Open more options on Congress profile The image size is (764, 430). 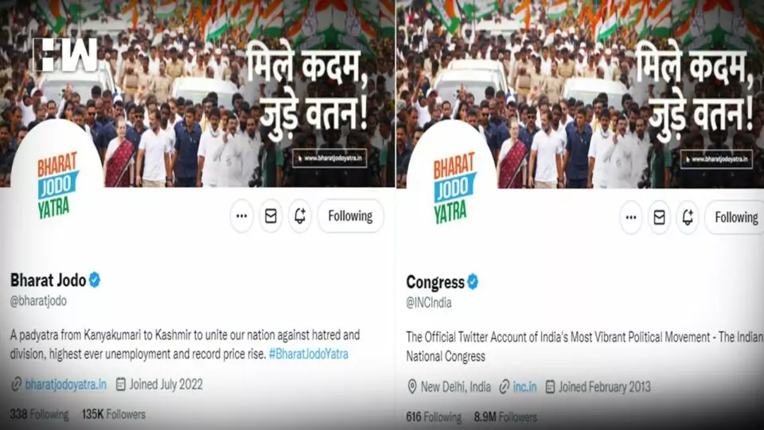pos(631,217)
